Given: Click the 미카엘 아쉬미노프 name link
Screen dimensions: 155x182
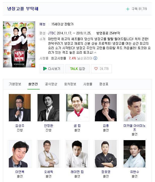Looking at the screenshot, I should pos(134,128).
